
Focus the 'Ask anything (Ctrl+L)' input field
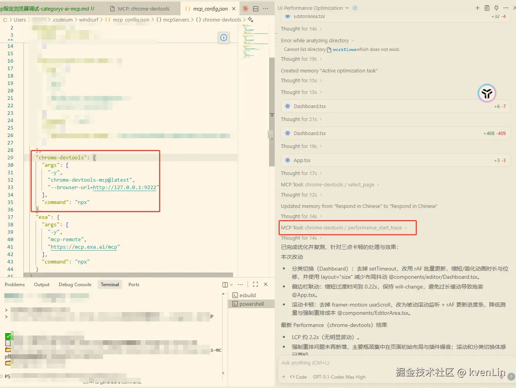tap(395, 363)
